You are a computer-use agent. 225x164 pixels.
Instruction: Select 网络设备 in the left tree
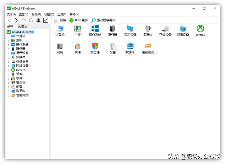click(22, 66)
